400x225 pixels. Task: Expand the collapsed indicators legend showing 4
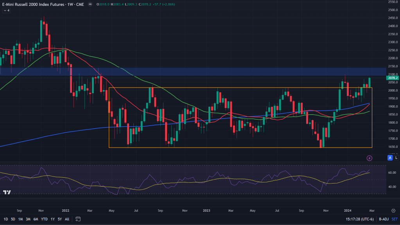6,11
